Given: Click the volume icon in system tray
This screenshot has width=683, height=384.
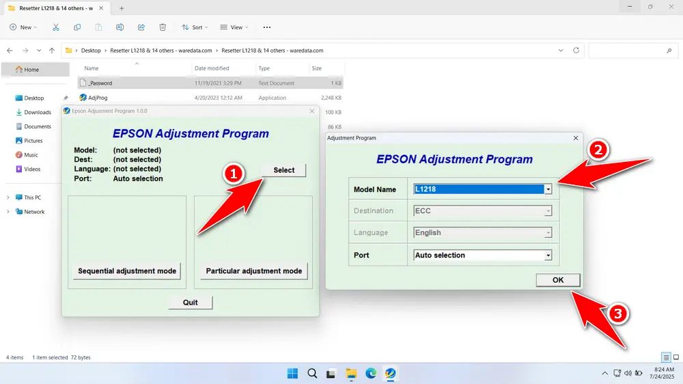Looking at the screenshot, I should (628, 373).
